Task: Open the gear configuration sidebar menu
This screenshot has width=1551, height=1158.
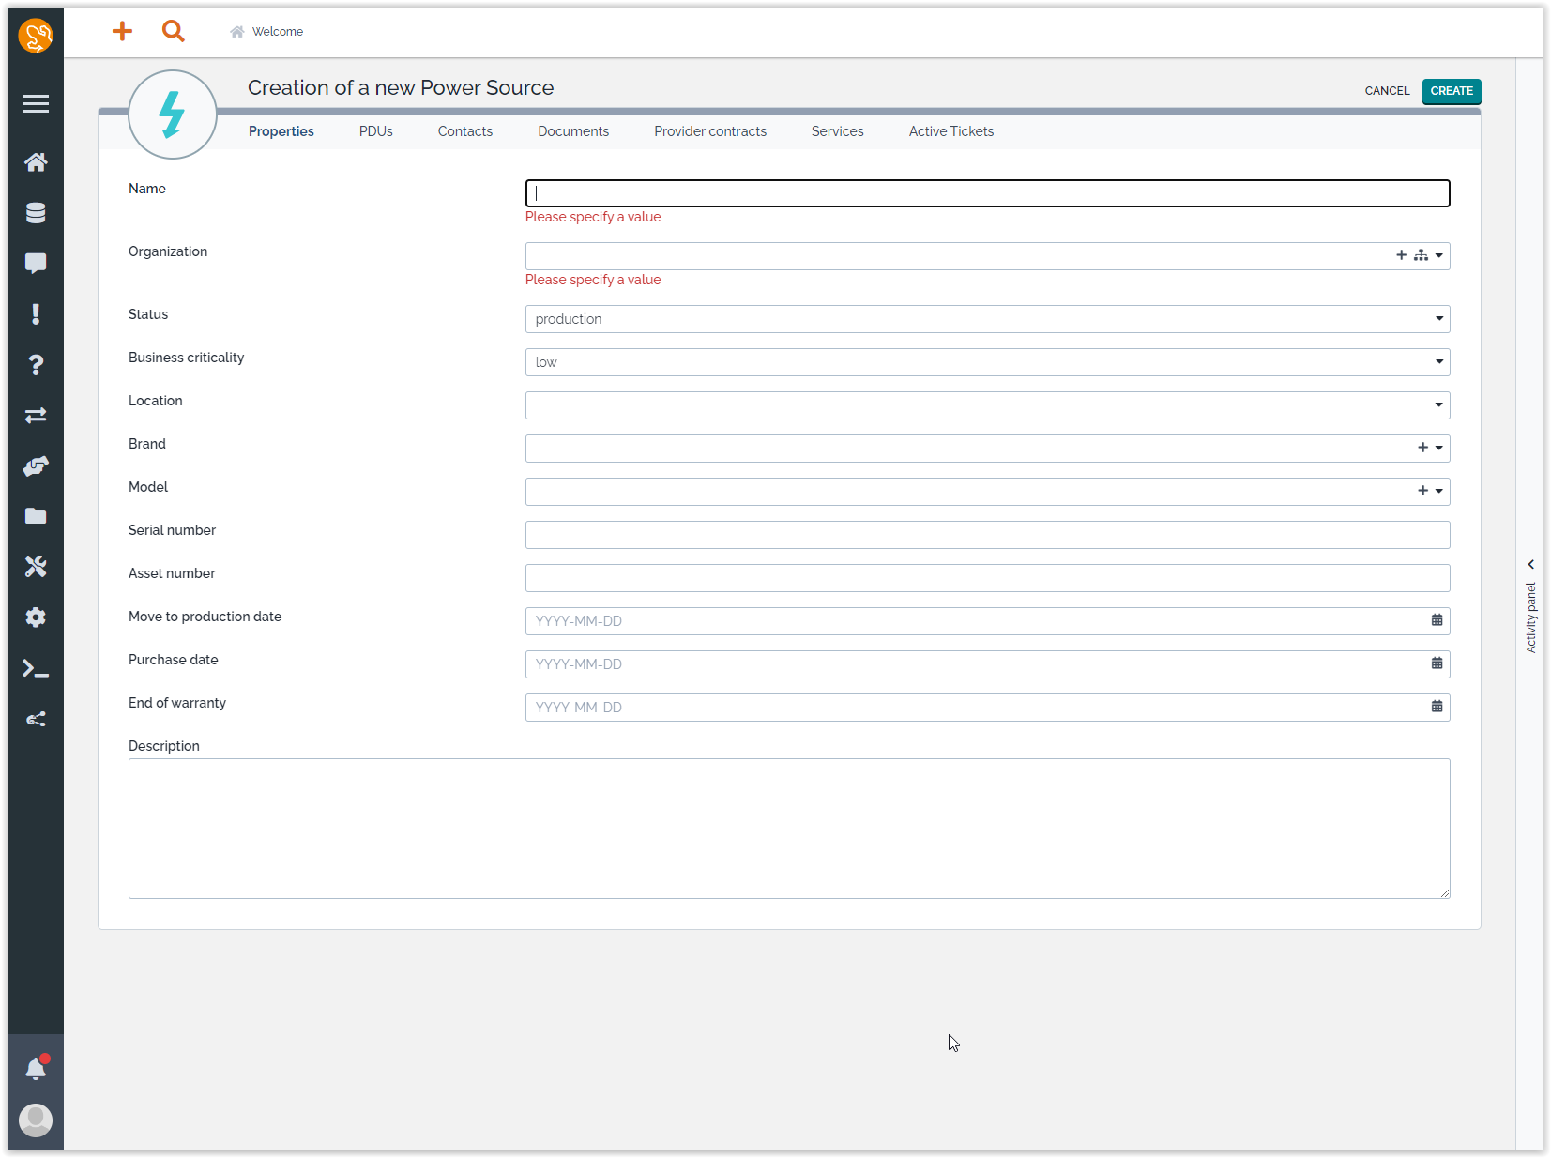Action: 36,617
